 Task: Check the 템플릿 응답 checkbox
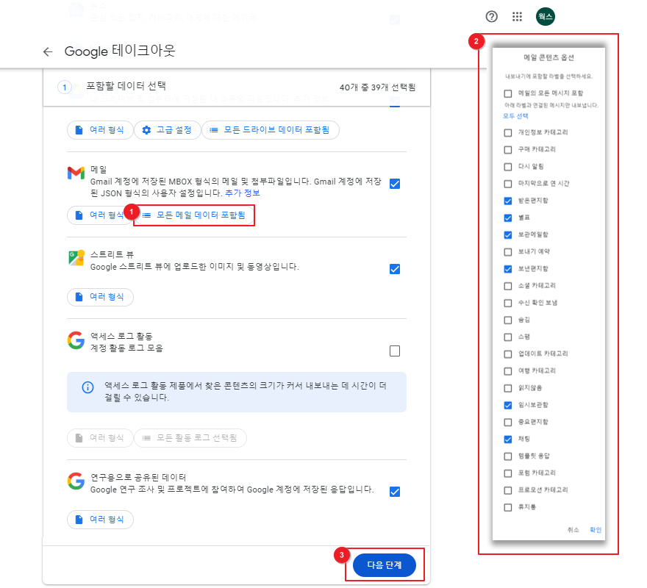[508, 456]
